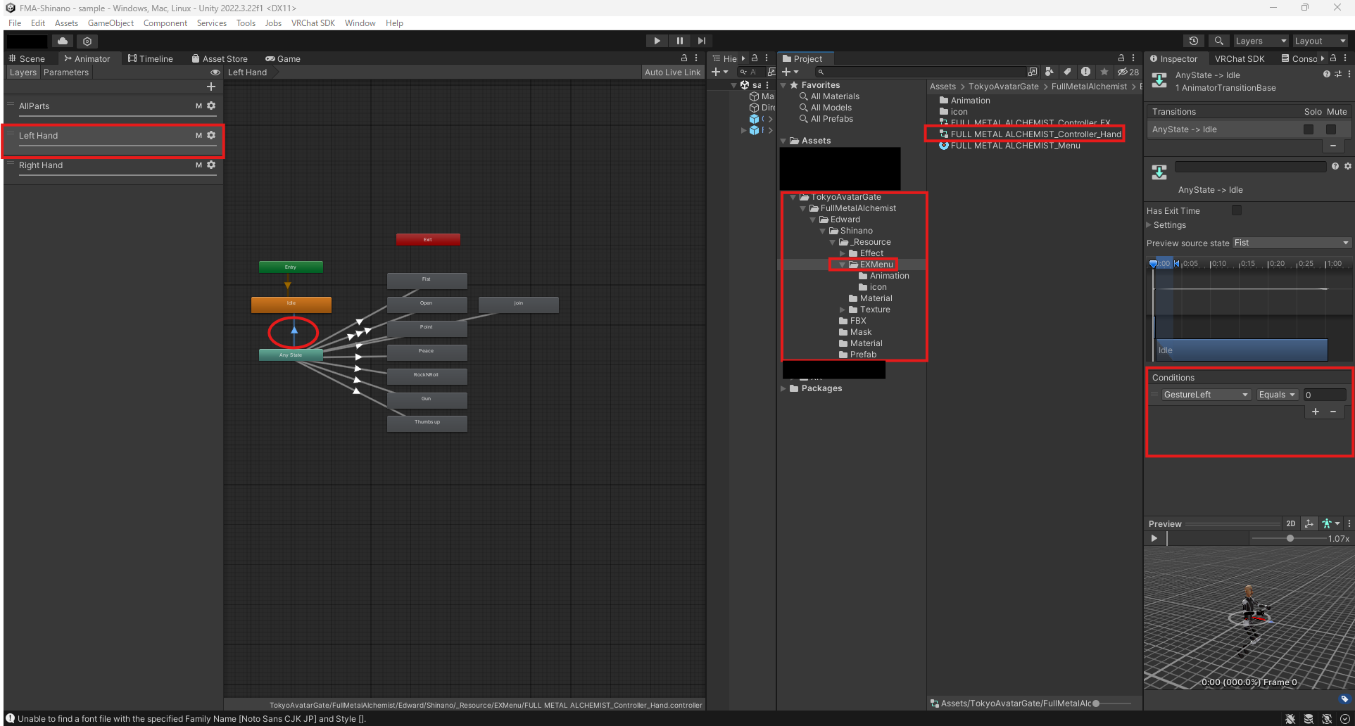Open the VRChat SDK menu
This screenshot has height=726, width=1355.
(x=313, y=23)
